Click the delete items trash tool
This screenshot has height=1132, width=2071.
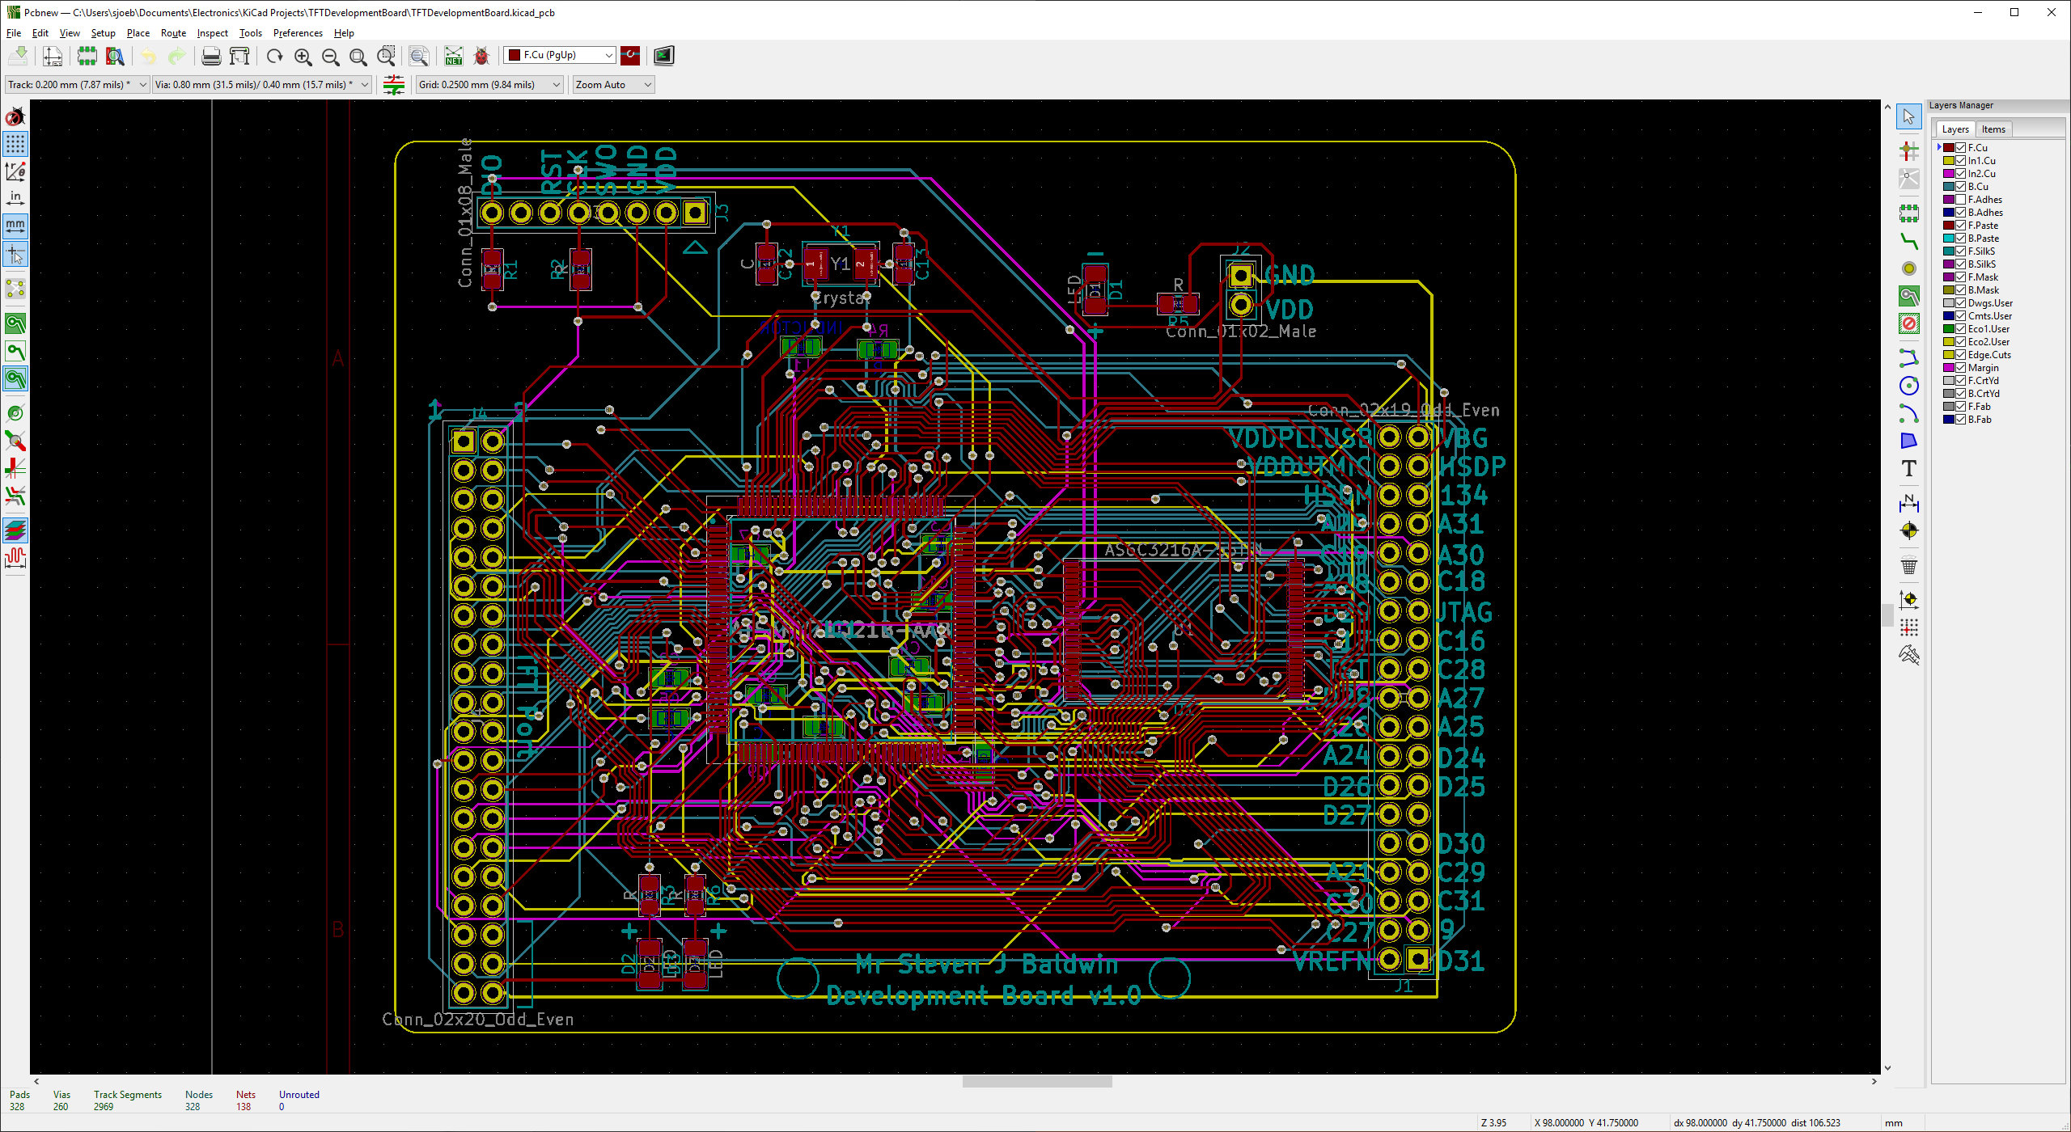click(x=1908, y=566)
